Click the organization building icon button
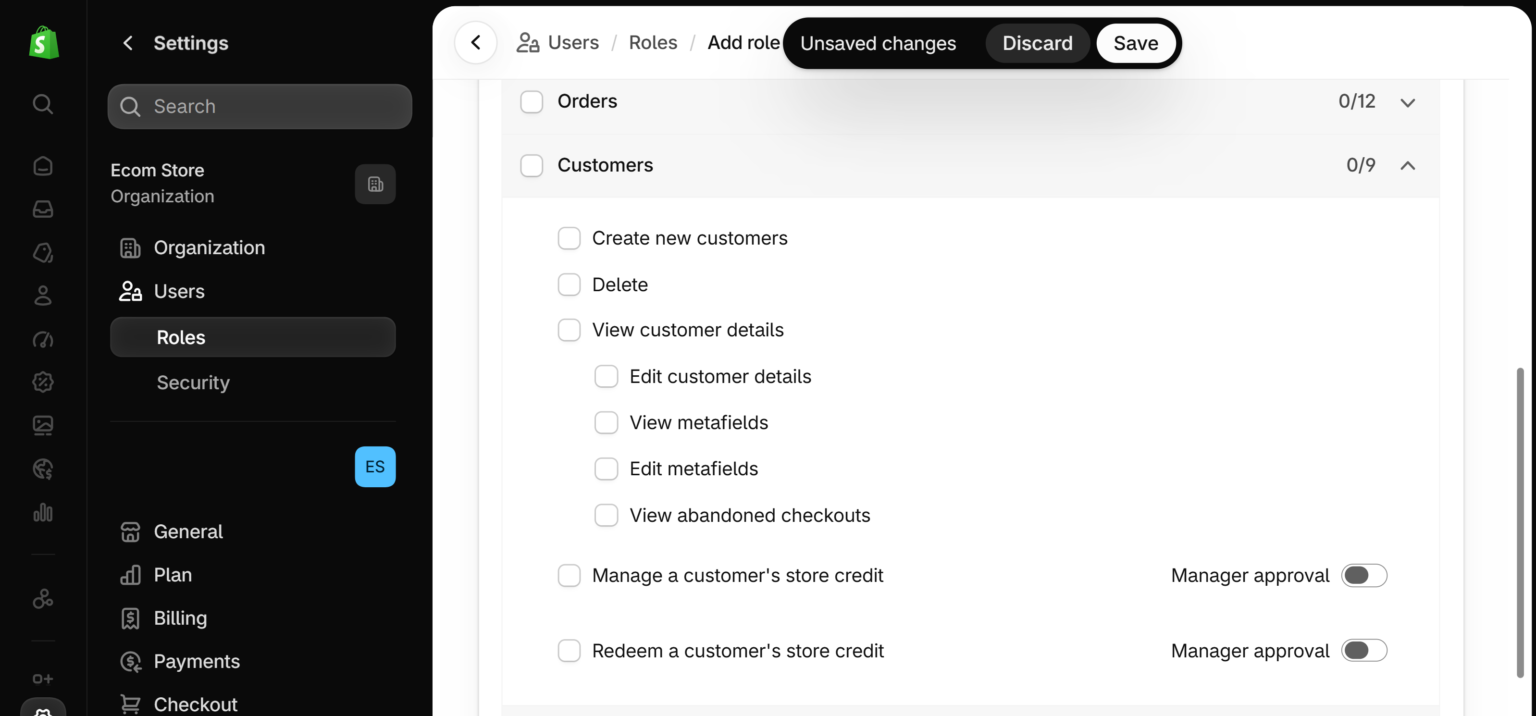 coord(375,184)
